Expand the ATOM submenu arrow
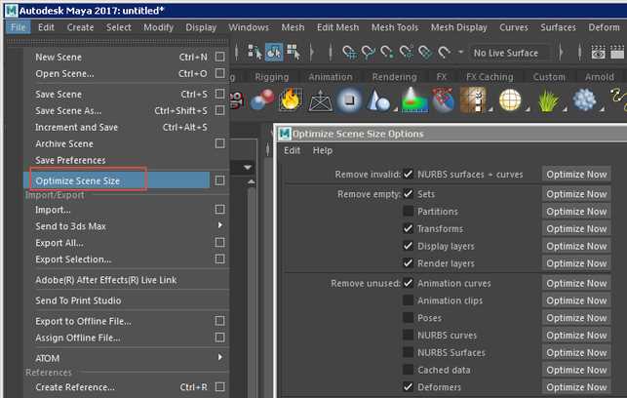 coord(220,357)
